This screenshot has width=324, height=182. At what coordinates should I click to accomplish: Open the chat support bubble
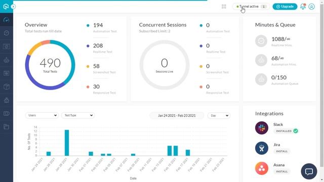pyautogui.click(x=309, y=171)
